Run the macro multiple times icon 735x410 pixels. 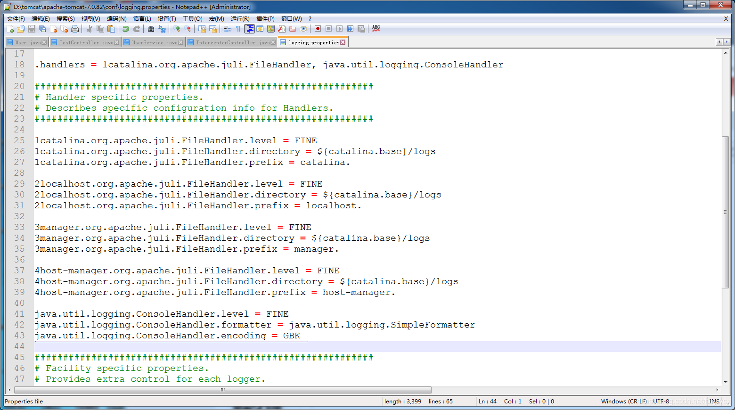[x=351, y=29]
